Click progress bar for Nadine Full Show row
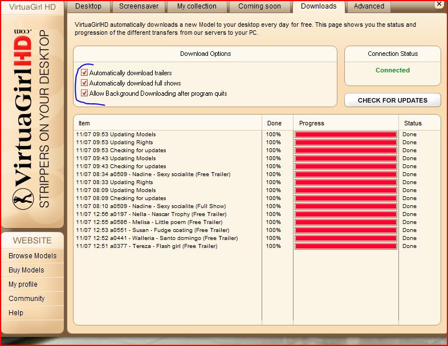The height and width of the screenshot is (346, 448). (346, 206)
